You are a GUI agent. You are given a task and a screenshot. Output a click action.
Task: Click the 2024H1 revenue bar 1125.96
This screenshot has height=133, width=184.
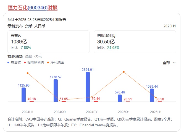(23, 95)
